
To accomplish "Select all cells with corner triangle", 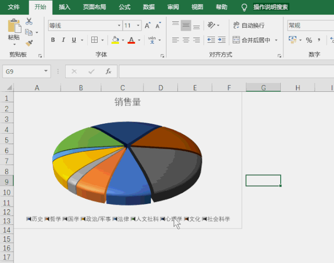I will [9, 88].
